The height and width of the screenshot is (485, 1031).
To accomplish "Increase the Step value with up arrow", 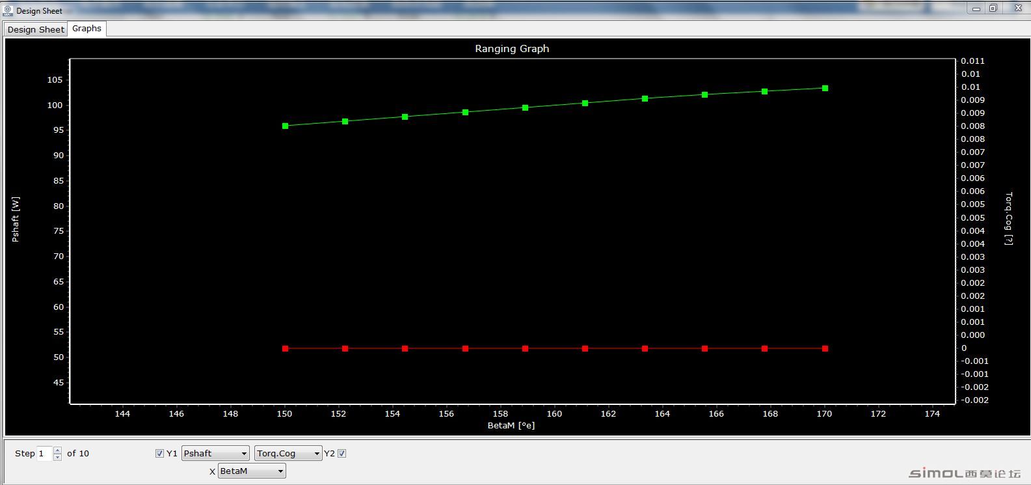I will click(57, 450).
